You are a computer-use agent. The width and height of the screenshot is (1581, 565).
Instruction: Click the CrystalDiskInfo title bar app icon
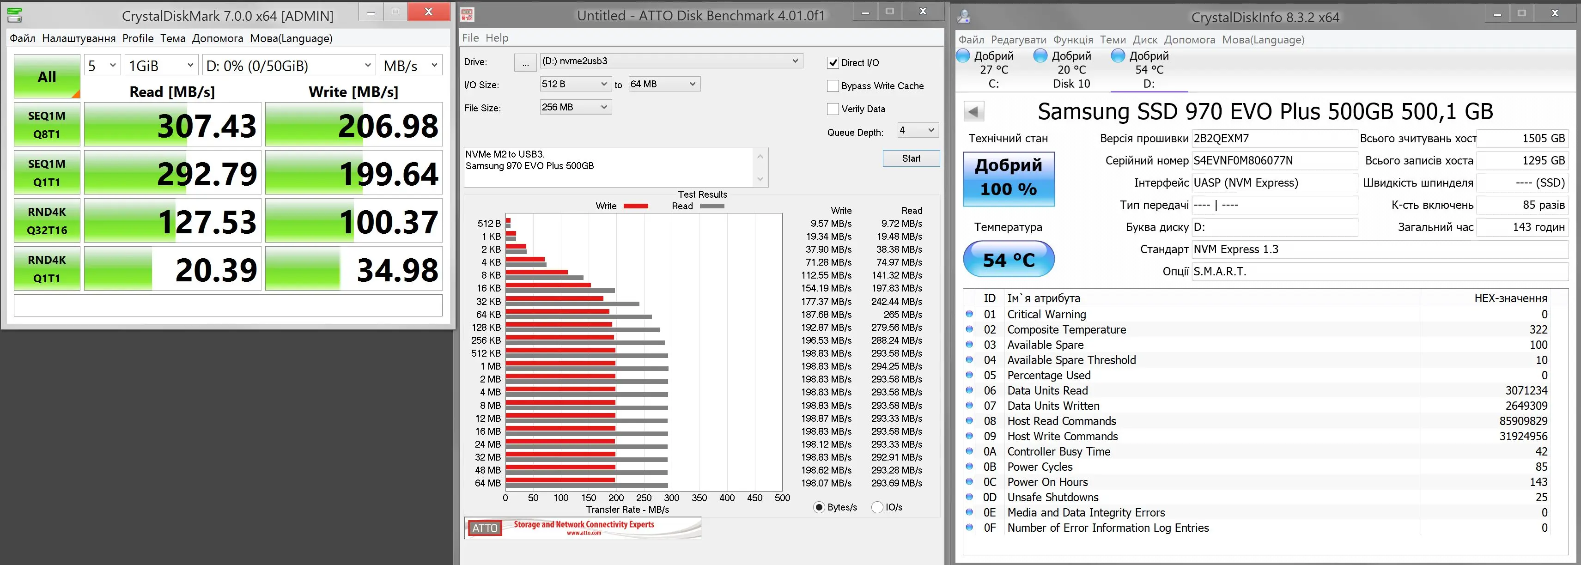[964, 17]
